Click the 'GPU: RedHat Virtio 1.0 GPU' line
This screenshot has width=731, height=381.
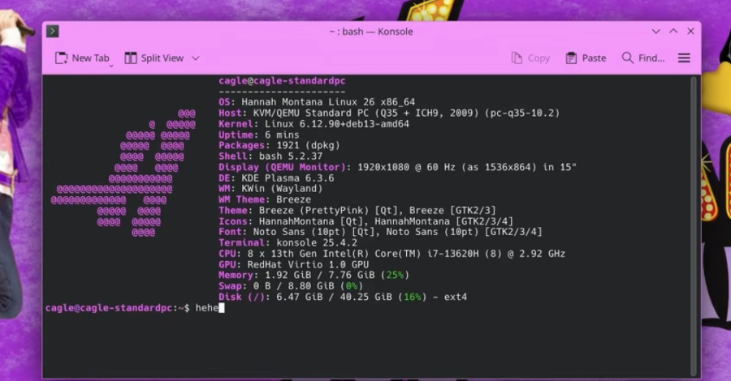pyautogui.click(x=294, y=265)
